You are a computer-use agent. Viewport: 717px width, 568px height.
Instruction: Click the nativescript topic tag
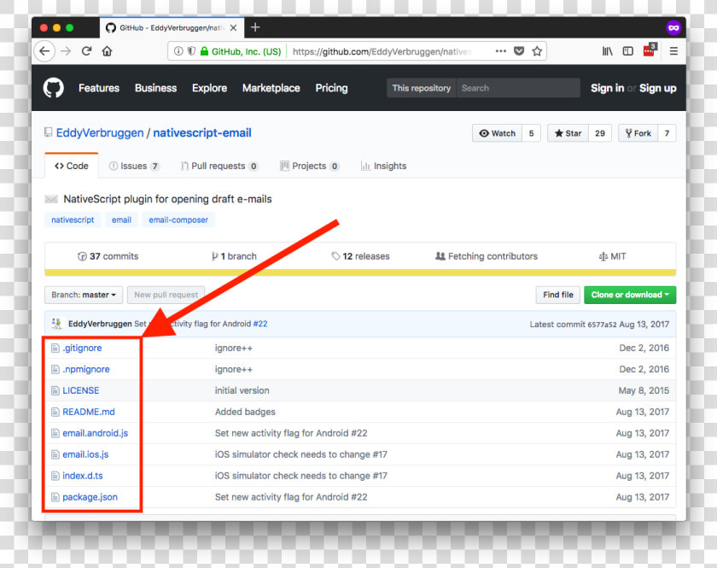[73, 220]
